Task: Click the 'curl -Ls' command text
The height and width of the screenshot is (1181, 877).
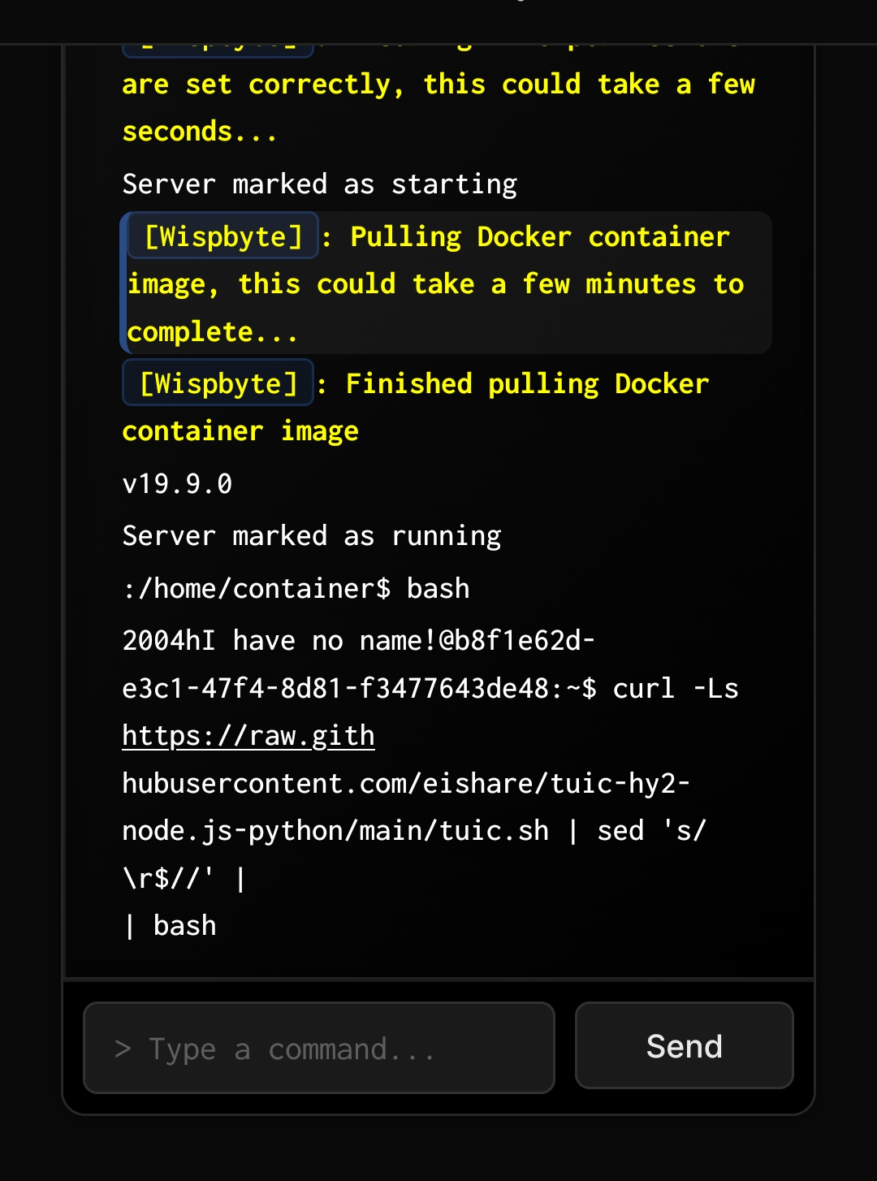Action: 675,689
